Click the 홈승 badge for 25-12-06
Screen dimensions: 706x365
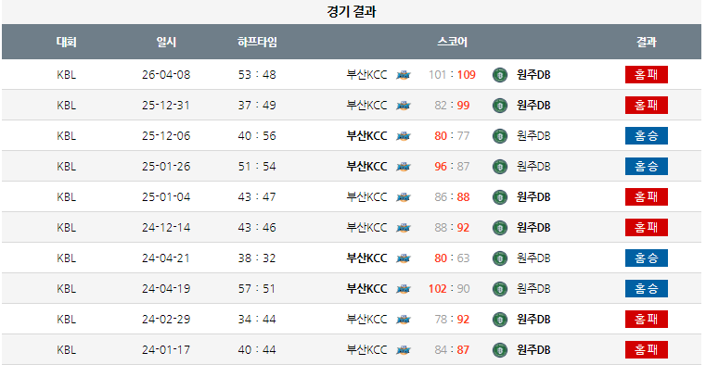646,136
